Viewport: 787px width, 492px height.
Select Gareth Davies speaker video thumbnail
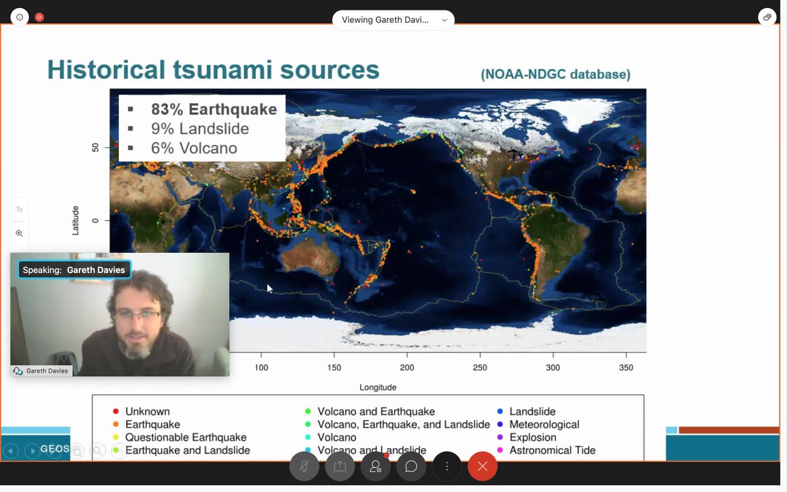click(120, 315)
